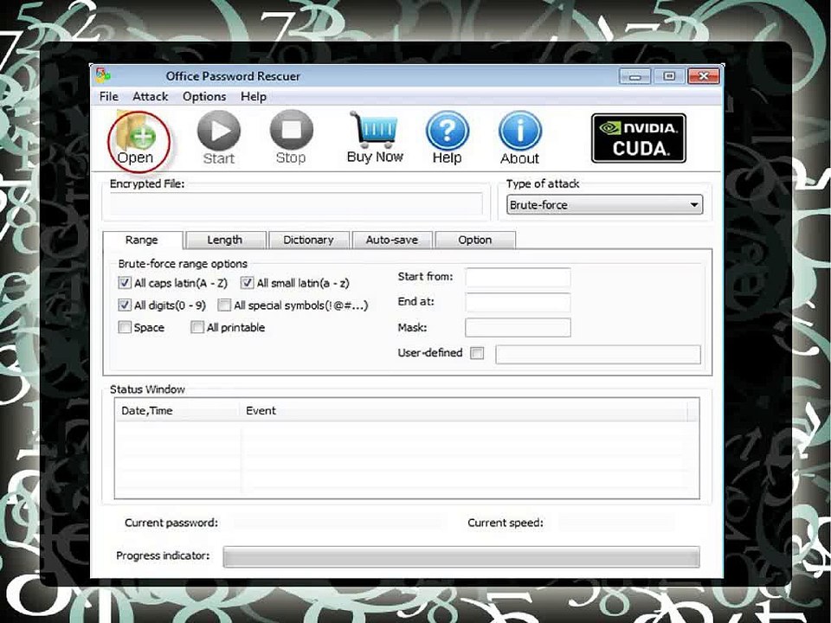Switch to the Dictionary tab
This screenshot has width=831, height=623.
click(308, 240)
